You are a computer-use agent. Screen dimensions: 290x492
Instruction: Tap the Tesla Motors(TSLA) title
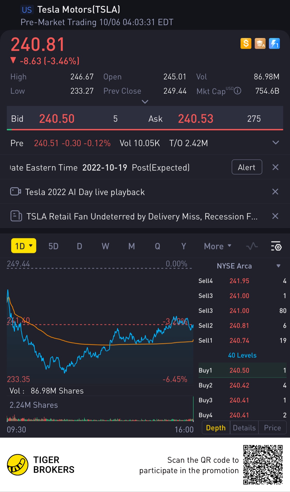coord(79,10)
